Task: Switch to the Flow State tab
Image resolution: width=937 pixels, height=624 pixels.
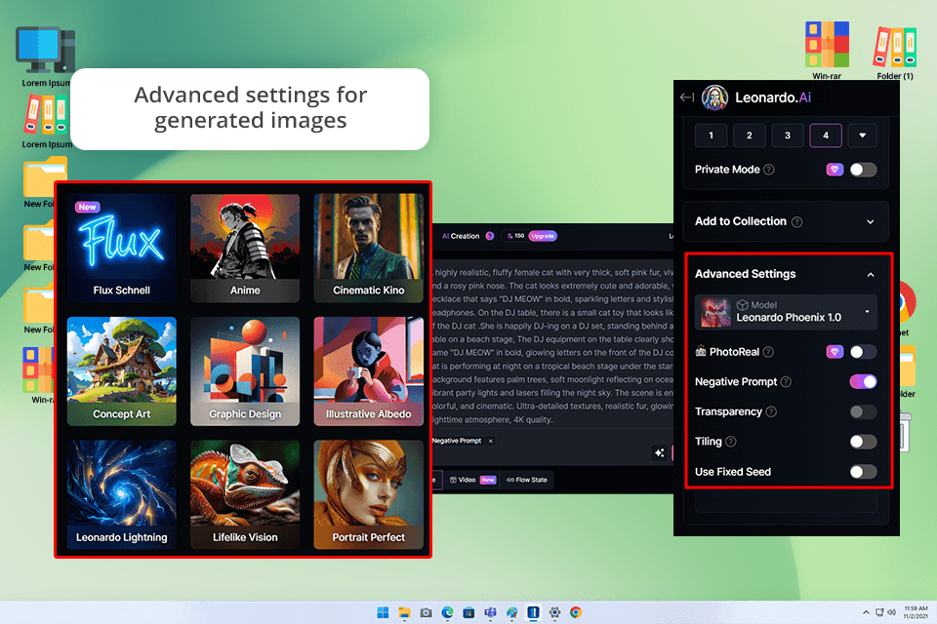Action: pos(527,480)
